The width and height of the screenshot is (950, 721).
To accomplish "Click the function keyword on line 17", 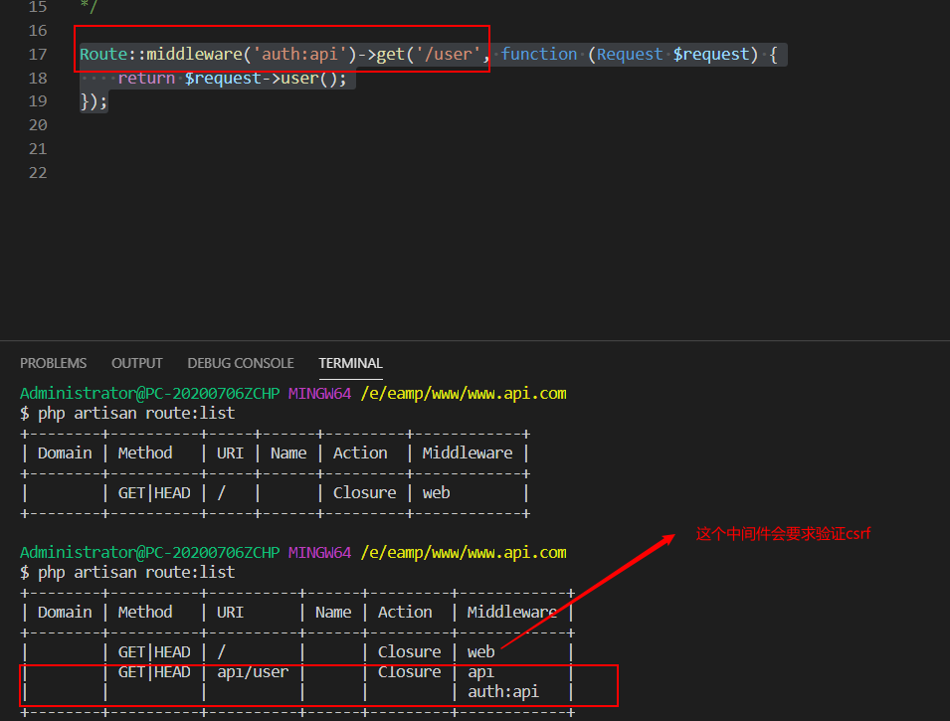I will (538, 55).
